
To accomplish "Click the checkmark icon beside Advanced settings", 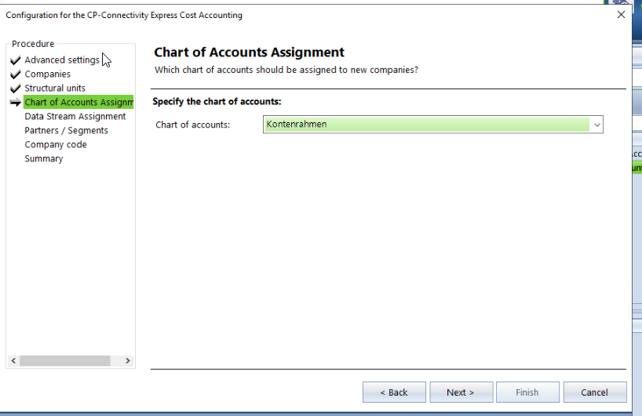I will [x=15, y=60].
